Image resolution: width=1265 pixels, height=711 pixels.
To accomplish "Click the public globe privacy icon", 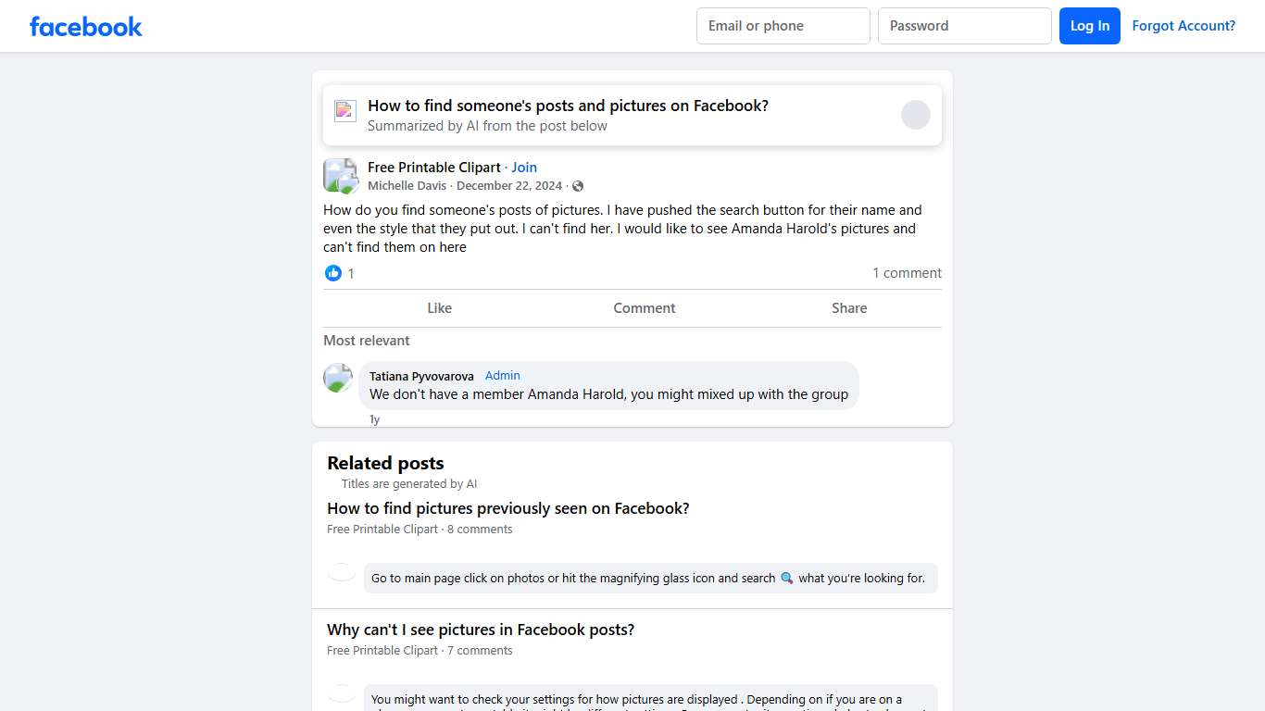I will [x=578, y=186].
